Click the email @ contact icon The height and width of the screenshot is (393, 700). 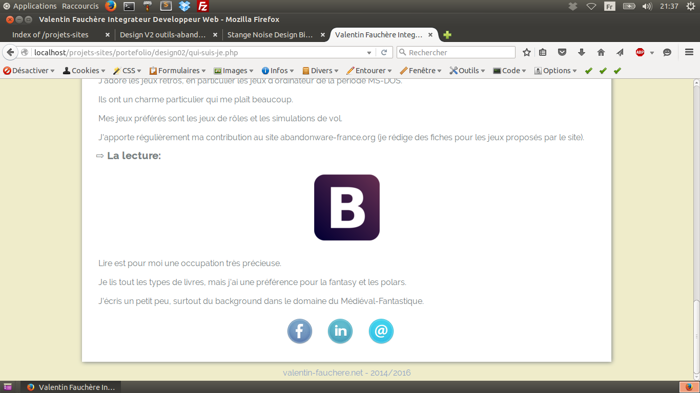(381, 331)
